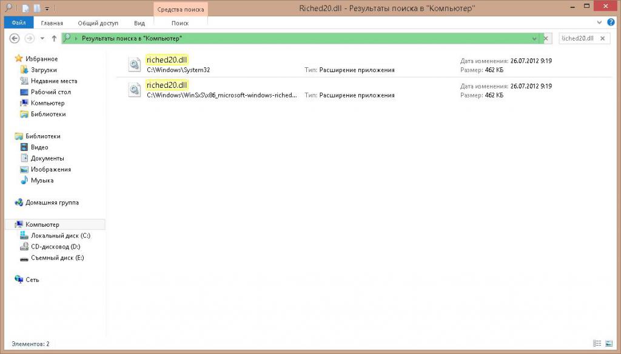
Task: Open the Поиск search tools tab
Action: 180,23
